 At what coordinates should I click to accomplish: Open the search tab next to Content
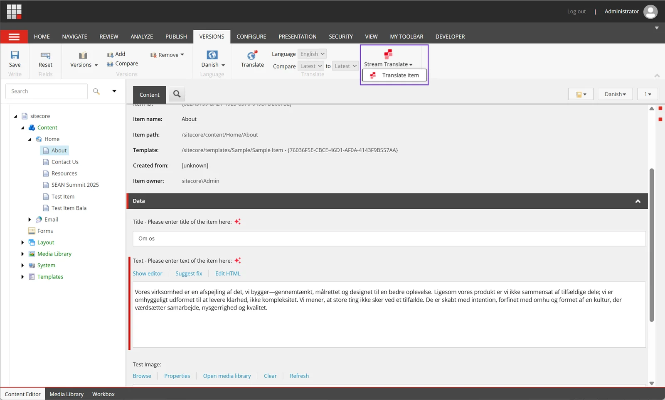177,94
